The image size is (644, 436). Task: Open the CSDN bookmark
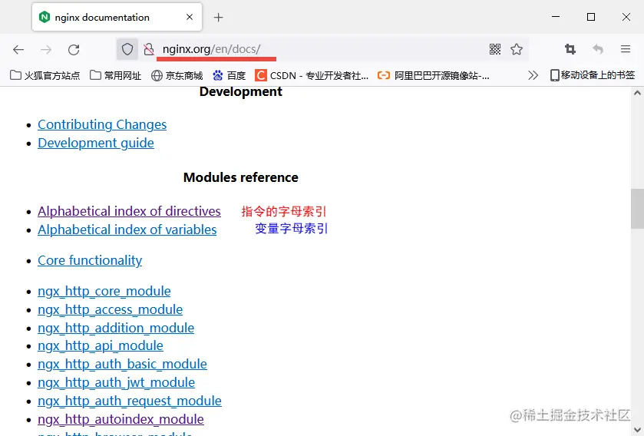312,75
